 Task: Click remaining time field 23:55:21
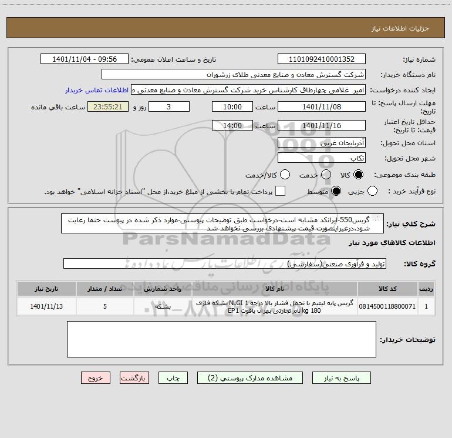(x=108, y=106)
